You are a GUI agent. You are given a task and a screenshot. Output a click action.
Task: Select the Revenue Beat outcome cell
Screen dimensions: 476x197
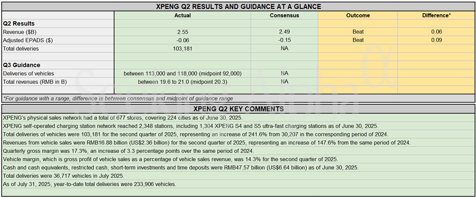pos(358,32)
